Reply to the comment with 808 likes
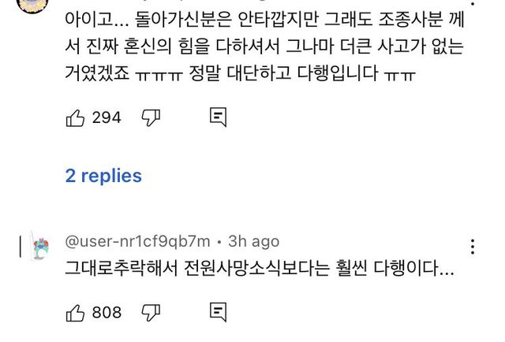 (218, 313)
